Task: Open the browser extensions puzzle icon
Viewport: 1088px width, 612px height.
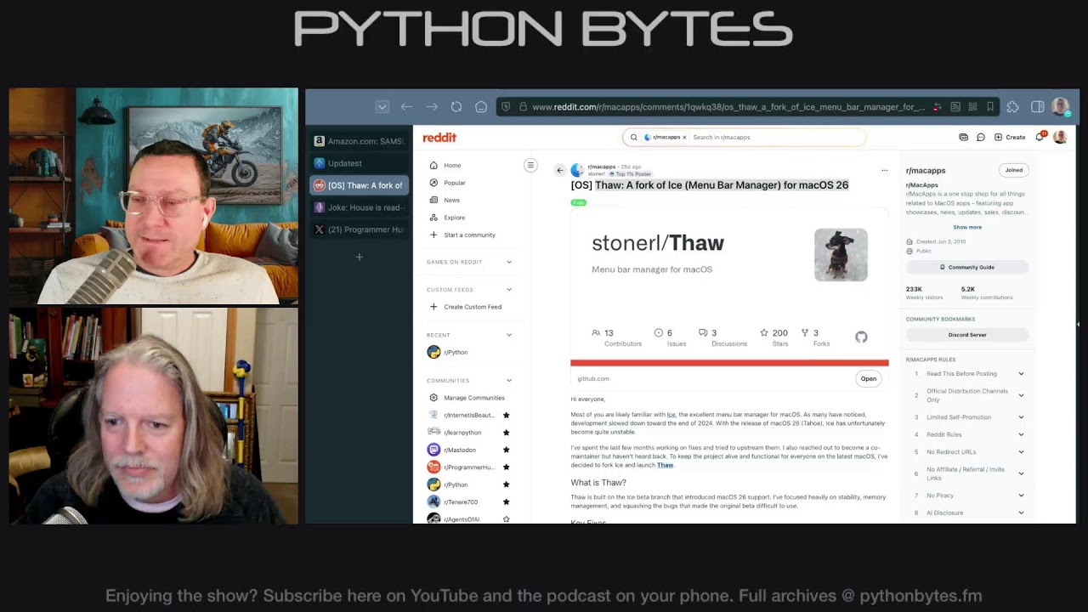Action: [x=1012, y=107]
